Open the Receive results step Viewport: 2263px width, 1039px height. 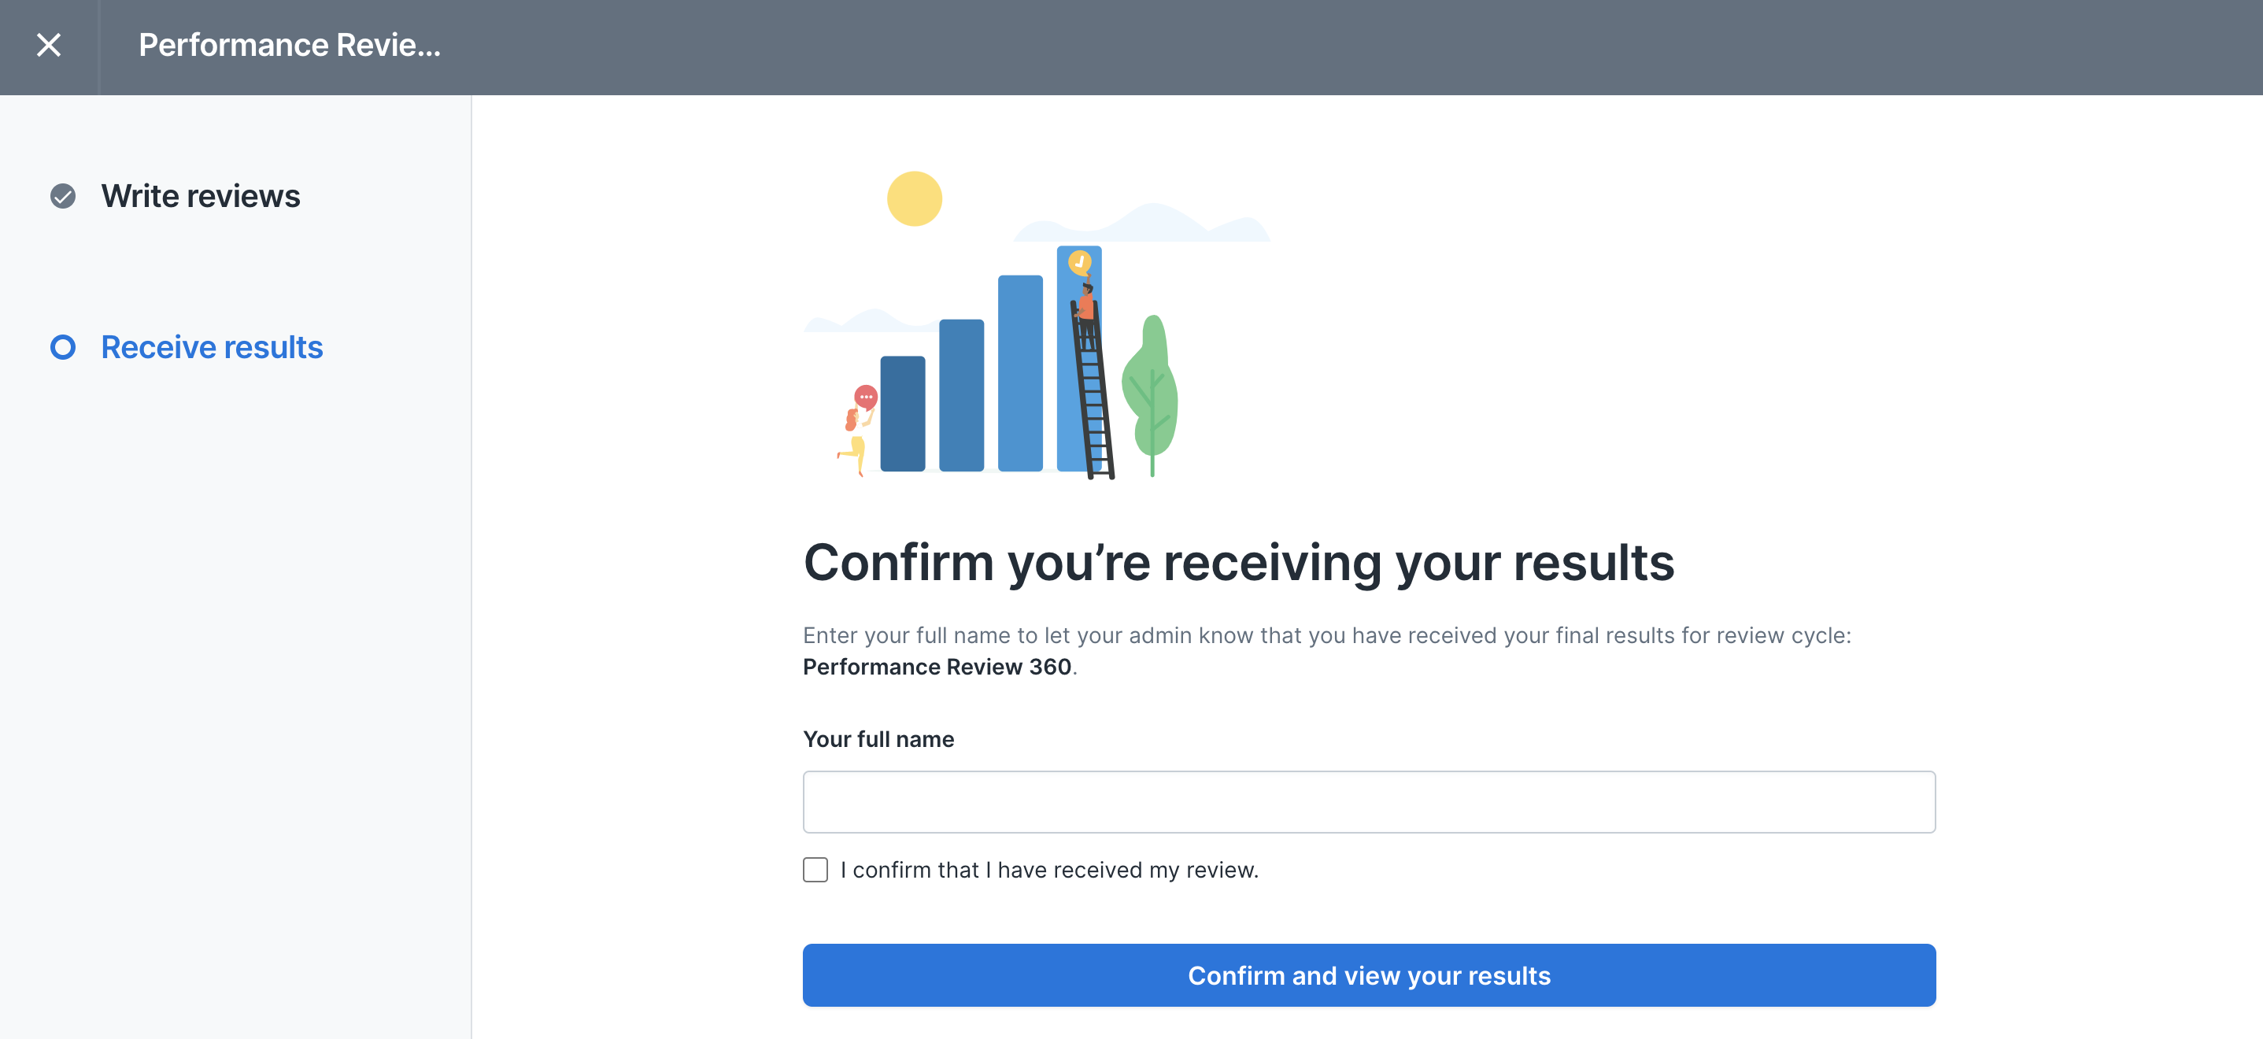212,347
